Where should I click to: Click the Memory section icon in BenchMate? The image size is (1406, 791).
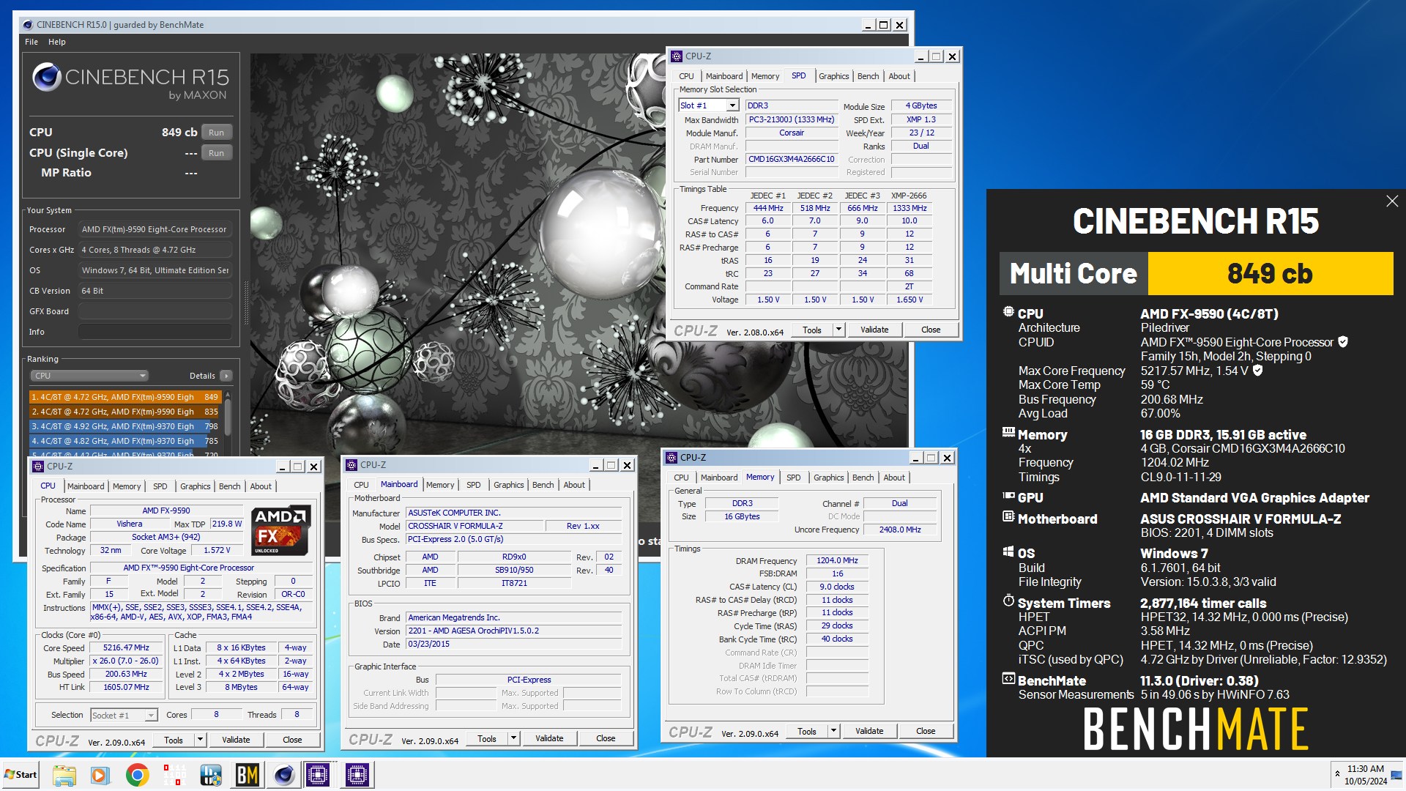coord(1008,432)
